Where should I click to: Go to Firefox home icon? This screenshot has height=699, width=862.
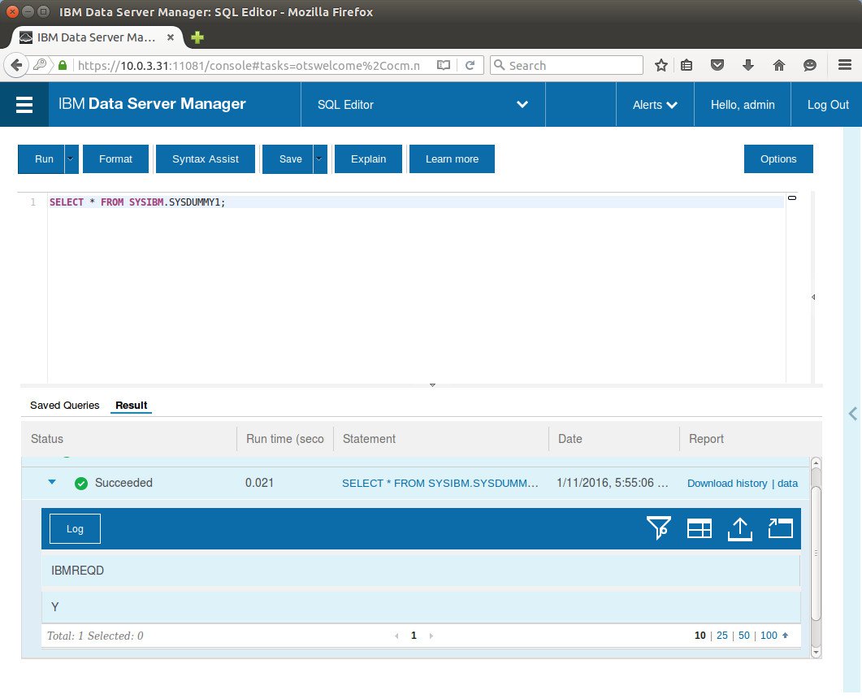tap(779, 66)
